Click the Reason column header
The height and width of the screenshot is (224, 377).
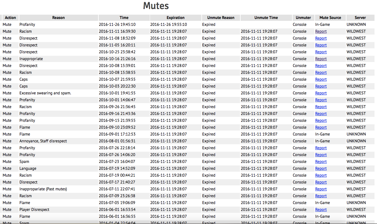[x=59, y=18]
